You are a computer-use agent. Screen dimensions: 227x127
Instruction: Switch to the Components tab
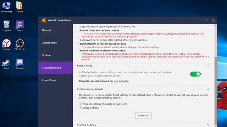(56, 43)
